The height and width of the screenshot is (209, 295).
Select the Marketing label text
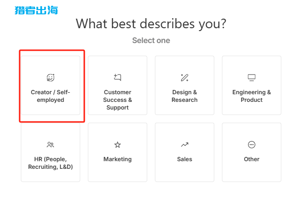tap(118, 159)
